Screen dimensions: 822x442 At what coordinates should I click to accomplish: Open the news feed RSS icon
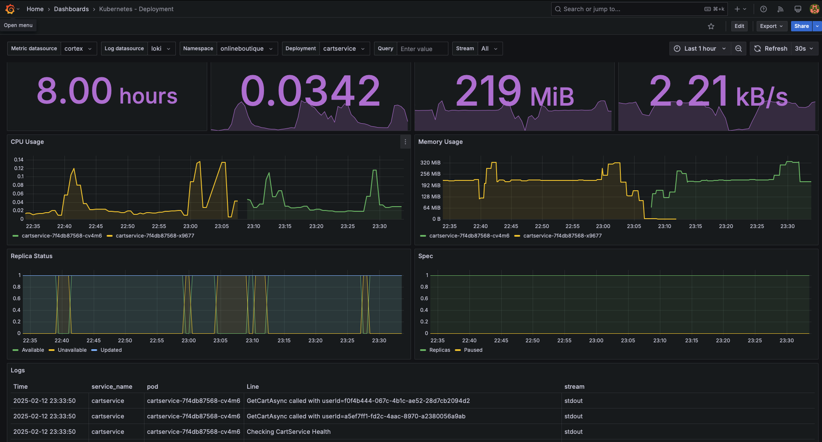pos(781,9)
